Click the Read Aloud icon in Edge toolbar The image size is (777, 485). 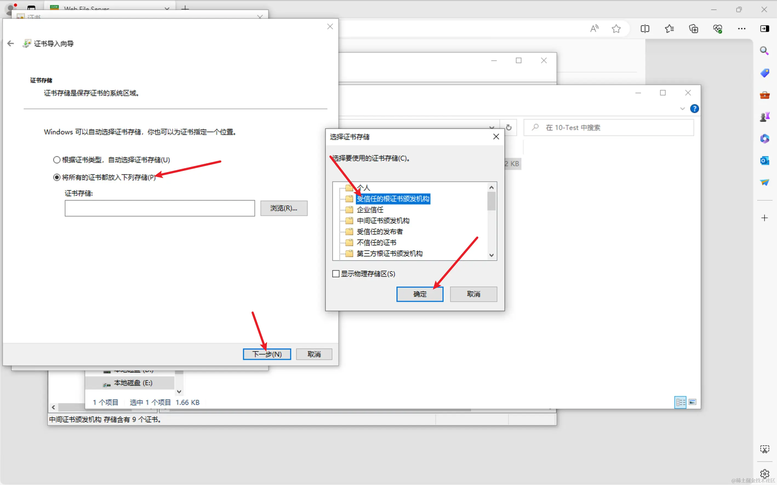[594, 28]
